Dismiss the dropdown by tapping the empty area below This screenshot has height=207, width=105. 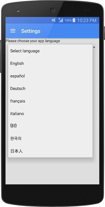[x=52, y=171]
